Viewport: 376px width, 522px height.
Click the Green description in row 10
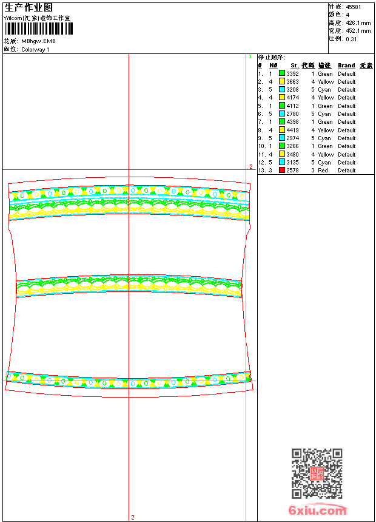325,146
